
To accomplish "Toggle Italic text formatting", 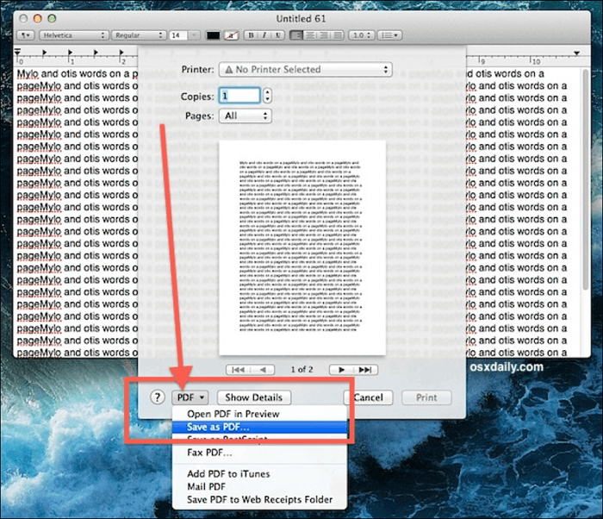I will tap(264, 35).
